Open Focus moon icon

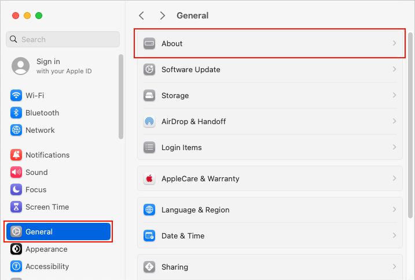tap(16, 190)
